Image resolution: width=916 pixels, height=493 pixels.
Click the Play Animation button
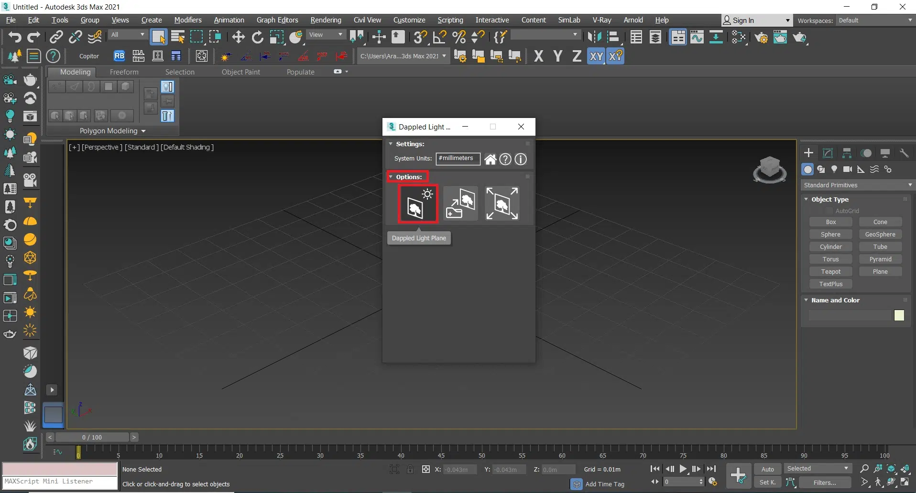click(683, 469)
